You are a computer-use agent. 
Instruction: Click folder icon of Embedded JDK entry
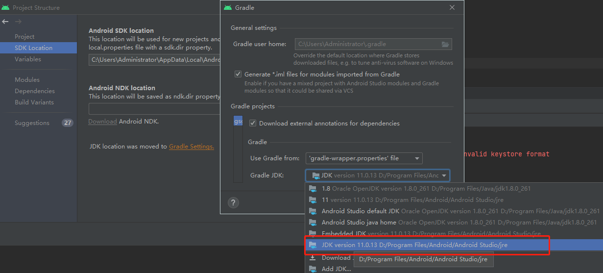[313, 233]
